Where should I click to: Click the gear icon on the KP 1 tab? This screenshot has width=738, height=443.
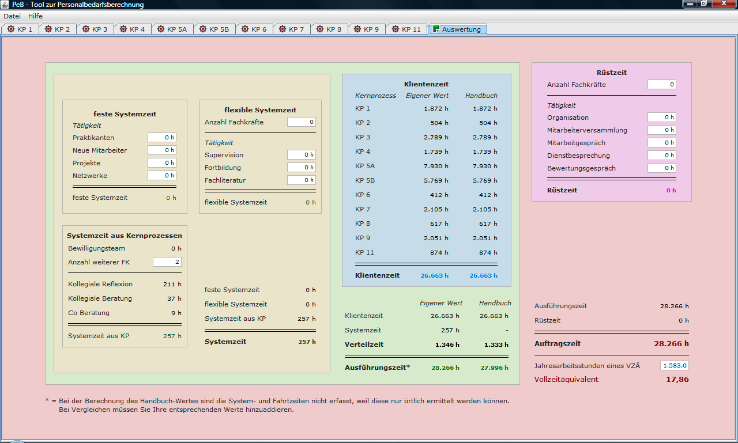(x=11, y=29)
